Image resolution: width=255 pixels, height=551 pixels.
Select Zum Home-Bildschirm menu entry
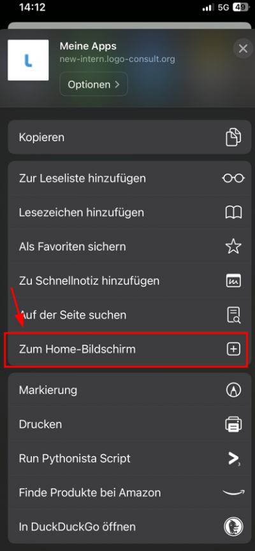pos(127,349)
